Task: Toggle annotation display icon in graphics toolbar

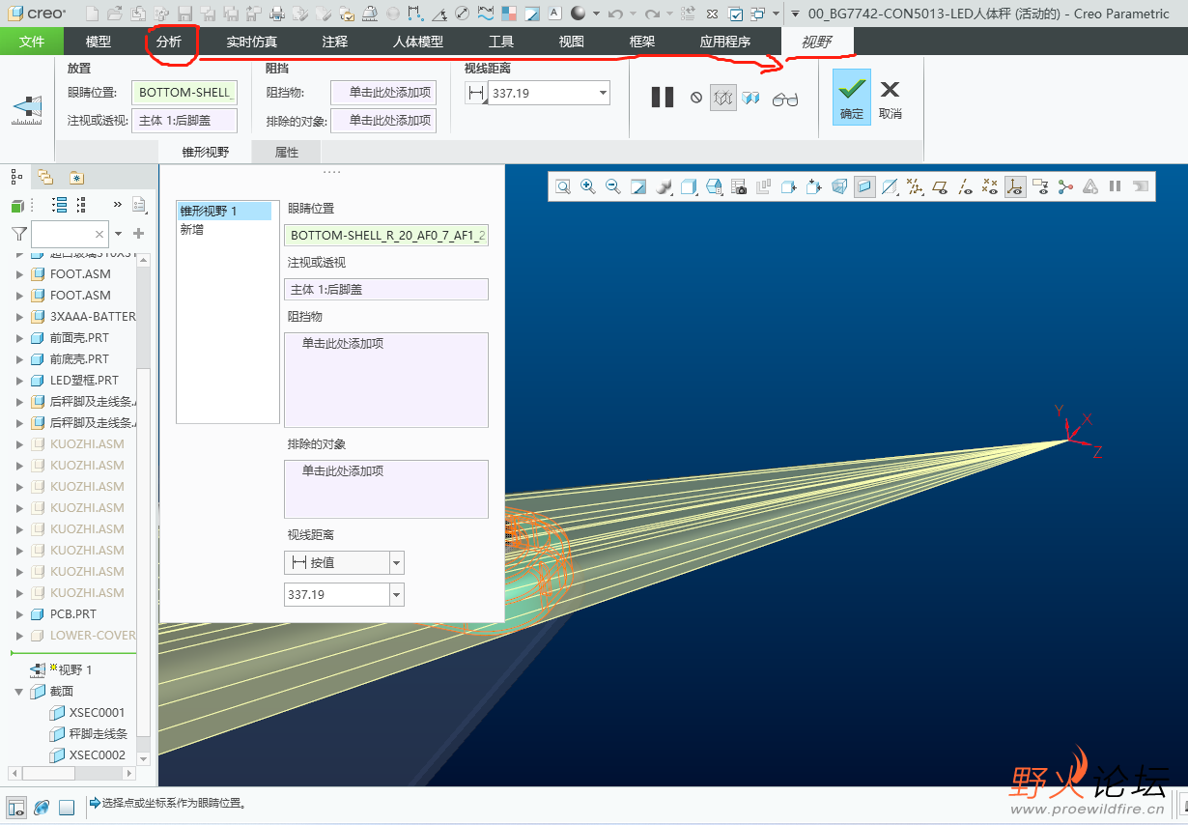Action: click(1040, 186)
